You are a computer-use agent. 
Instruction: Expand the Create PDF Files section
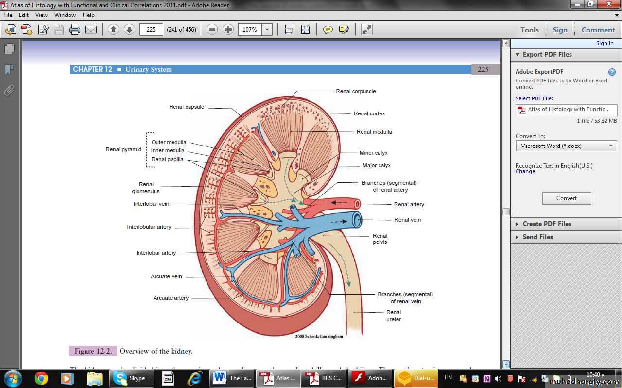tap(547, 224)
